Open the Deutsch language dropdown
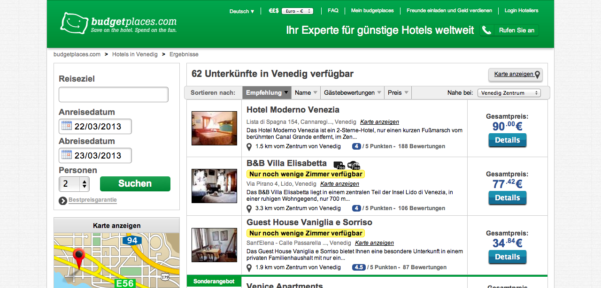The width and height of the screenshot is (601, 288). (x=242, y=11)
